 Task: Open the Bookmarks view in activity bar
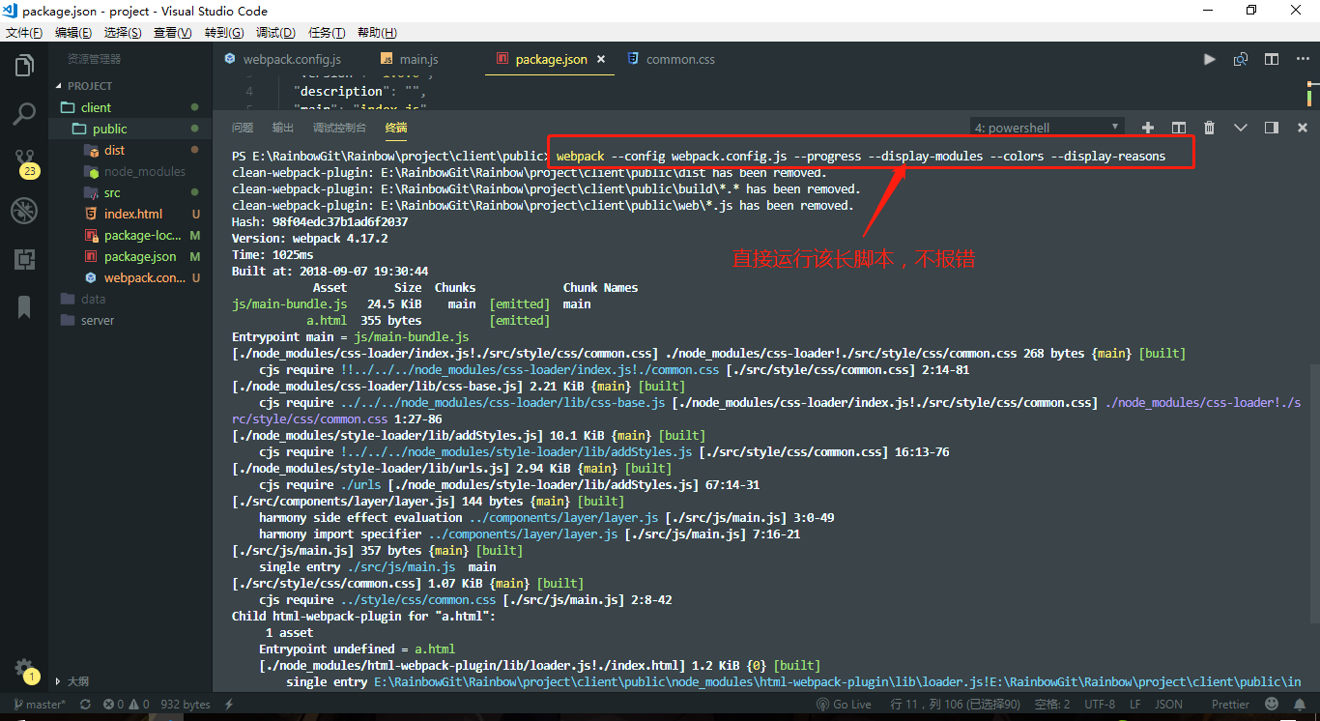pos(24,307)
